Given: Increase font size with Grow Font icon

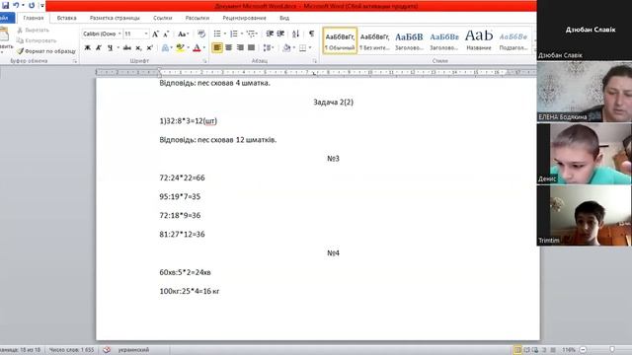Looking at the screenshot, I should click(x=156, y=35).
